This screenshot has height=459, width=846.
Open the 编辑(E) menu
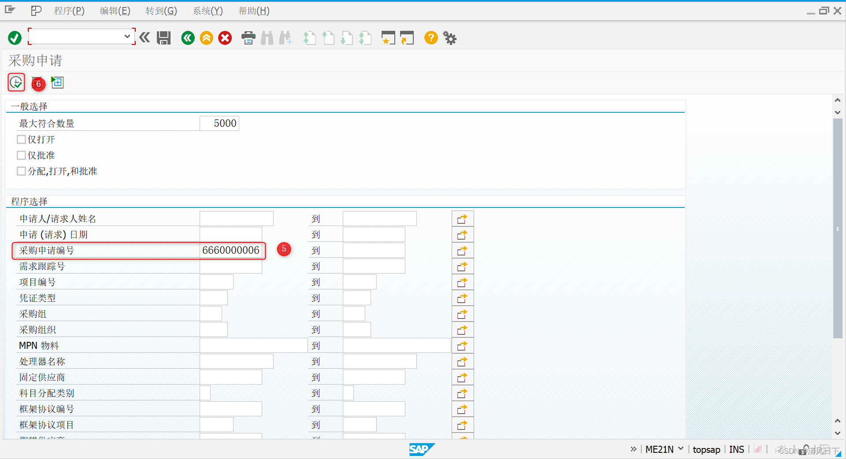click(x=115, y=11)
